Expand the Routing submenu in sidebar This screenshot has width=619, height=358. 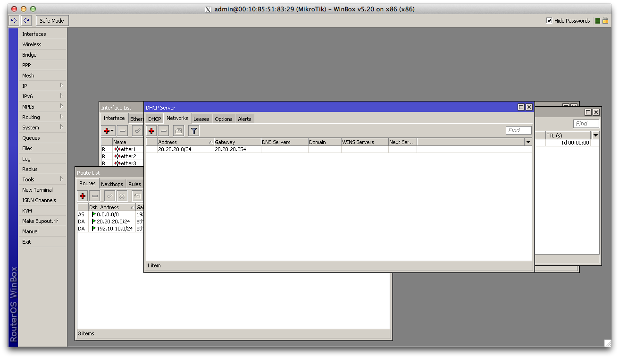point(62,117)
